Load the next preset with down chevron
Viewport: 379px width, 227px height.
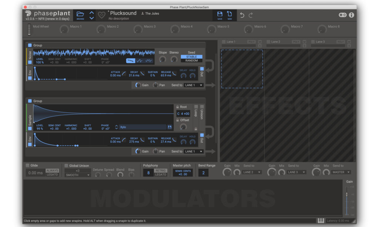click(92, 18)
